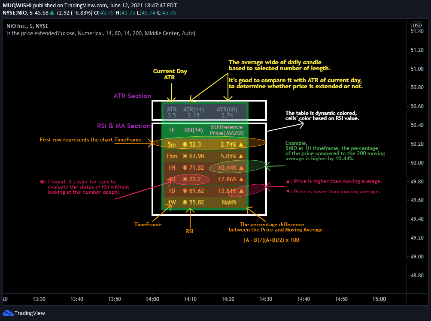Click the 15m timeframe cell
The image size is (431, 321).
click(x=172, y=156)
